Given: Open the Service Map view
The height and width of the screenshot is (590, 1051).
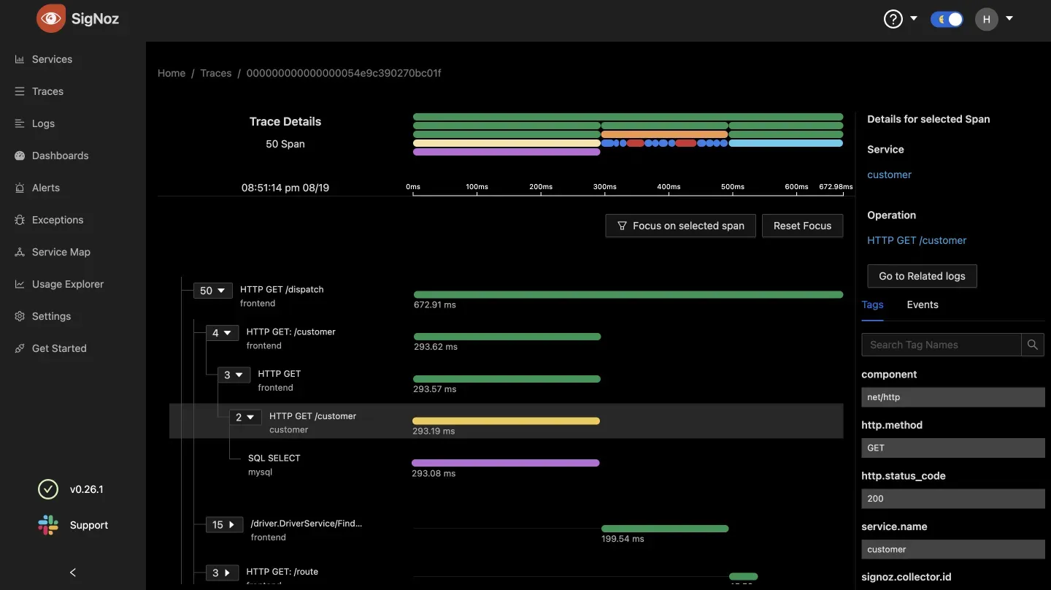Looking at the screenshot, I should click(x=61, y=251).
